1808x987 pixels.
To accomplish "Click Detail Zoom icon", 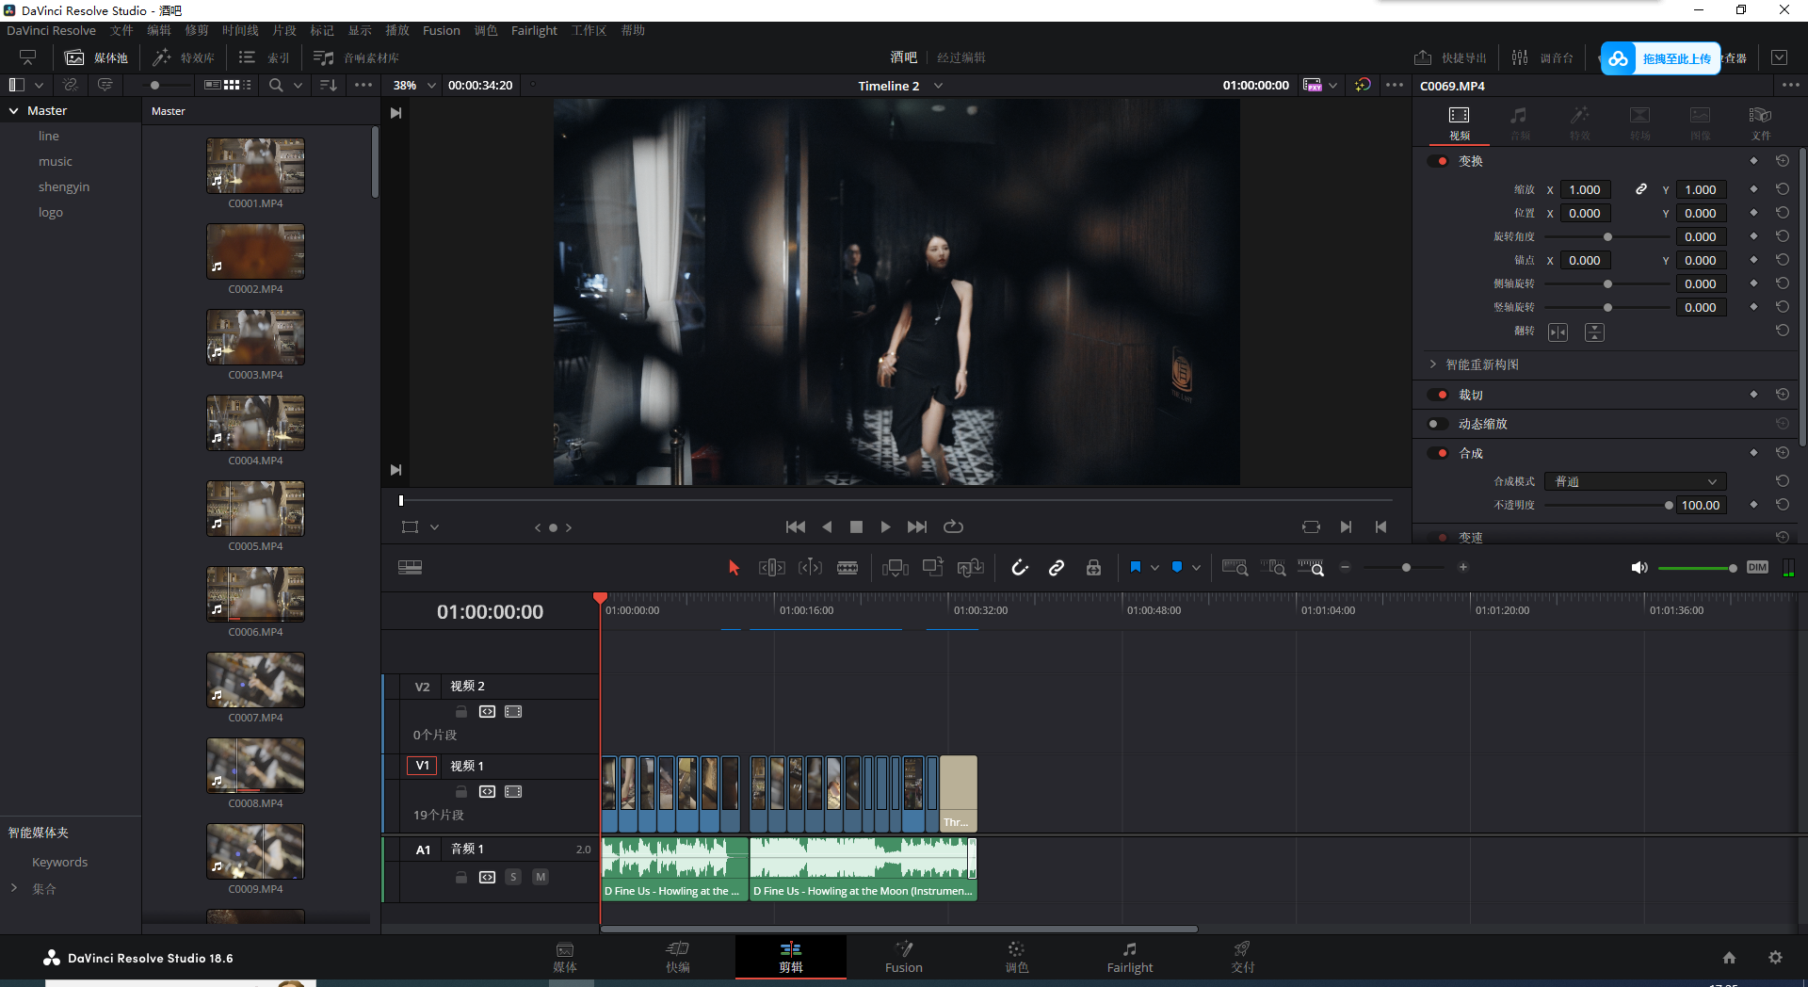I will pos(1273,567).
